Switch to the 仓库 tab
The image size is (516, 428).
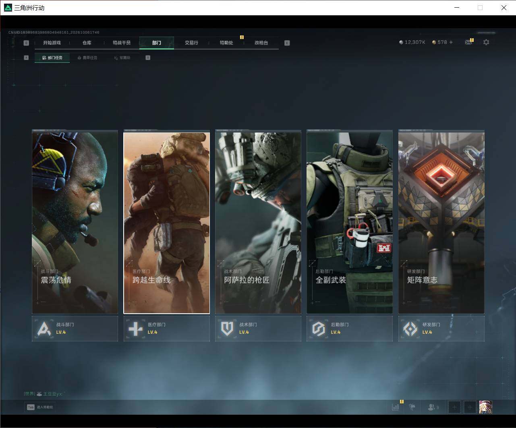pyautogui.click(x=87, y=43)
